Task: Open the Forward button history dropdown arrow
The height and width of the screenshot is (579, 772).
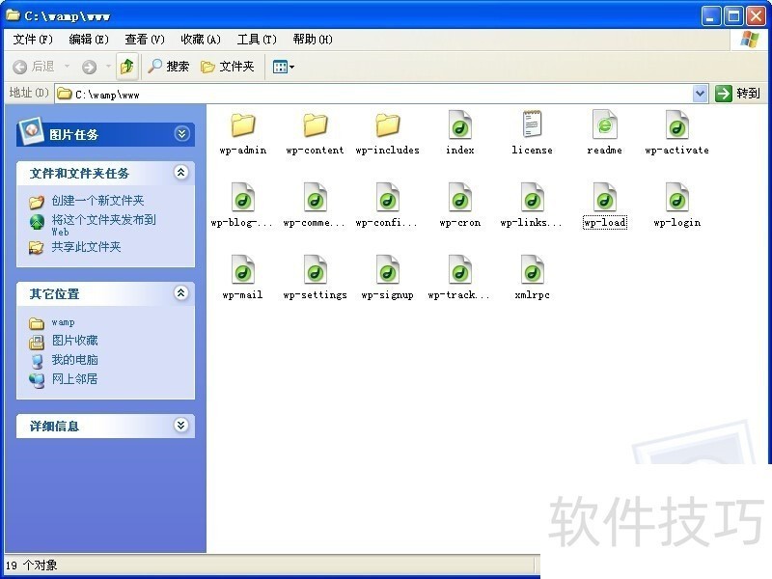Action: click(108, 66)
